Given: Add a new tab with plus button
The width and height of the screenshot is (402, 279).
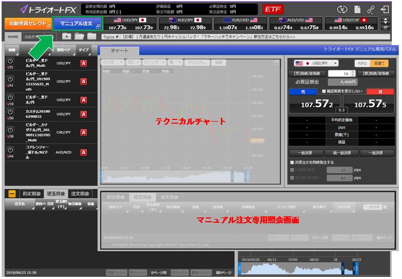Looking at the screenshot, I should point(66,36).
